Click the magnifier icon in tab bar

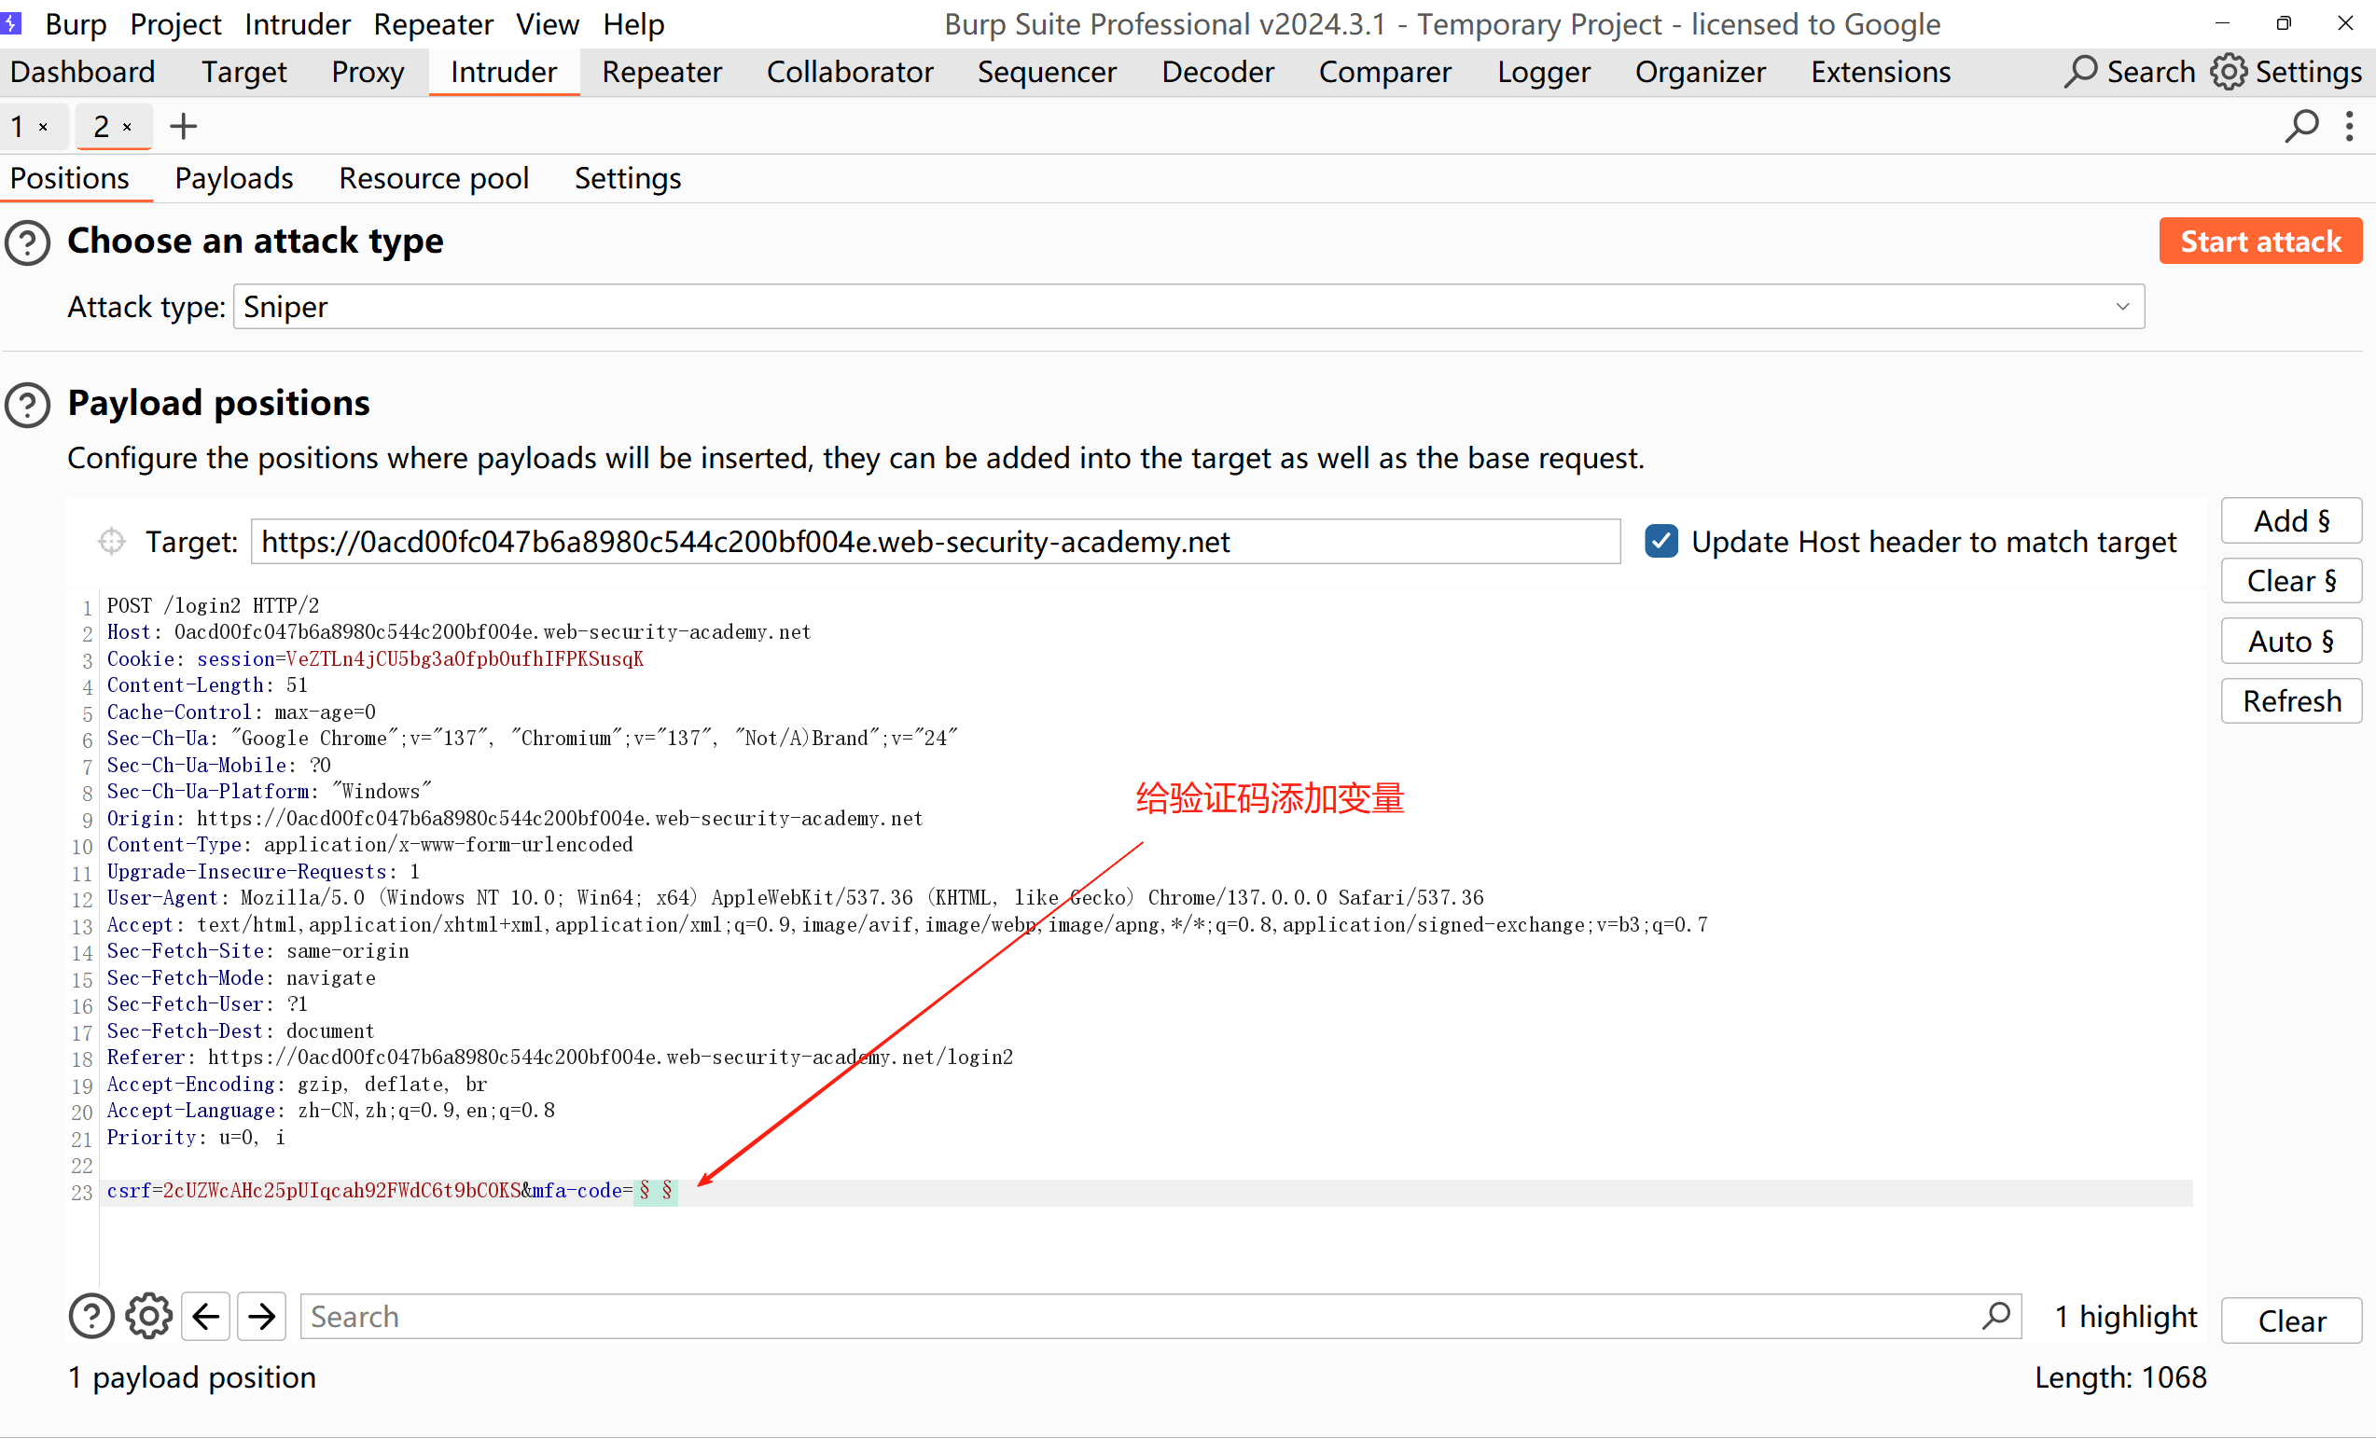click(x=2300, y=126)
